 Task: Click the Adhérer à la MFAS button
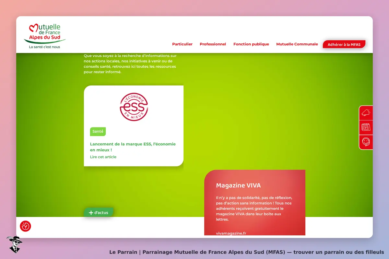point(344,44)
